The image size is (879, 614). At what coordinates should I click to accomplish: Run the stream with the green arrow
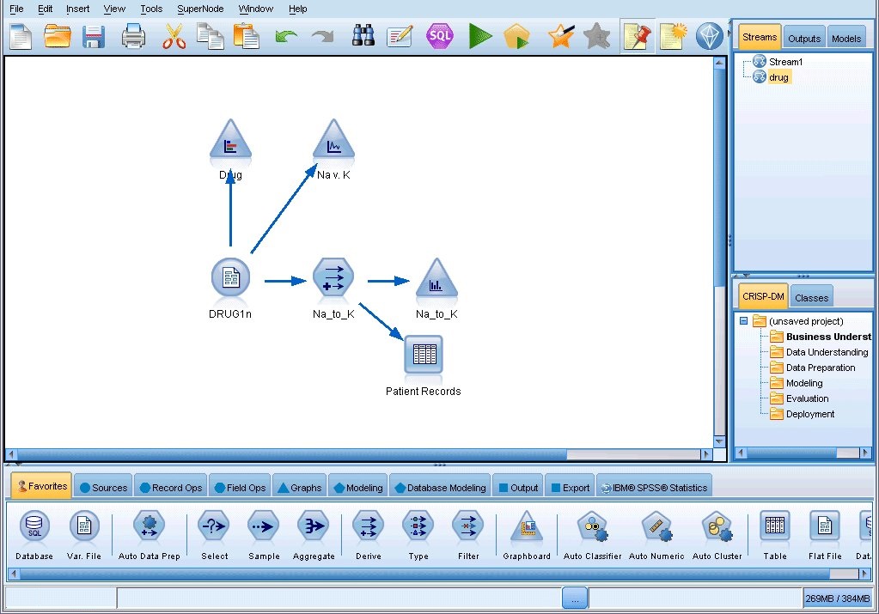tap(480, 36)
